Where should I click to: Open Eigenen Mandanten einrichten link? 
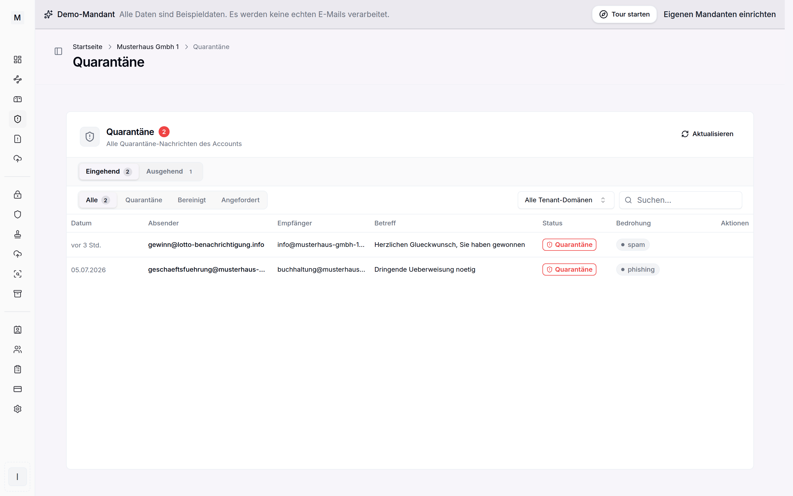pyautogui.click(x=719, y=14)
